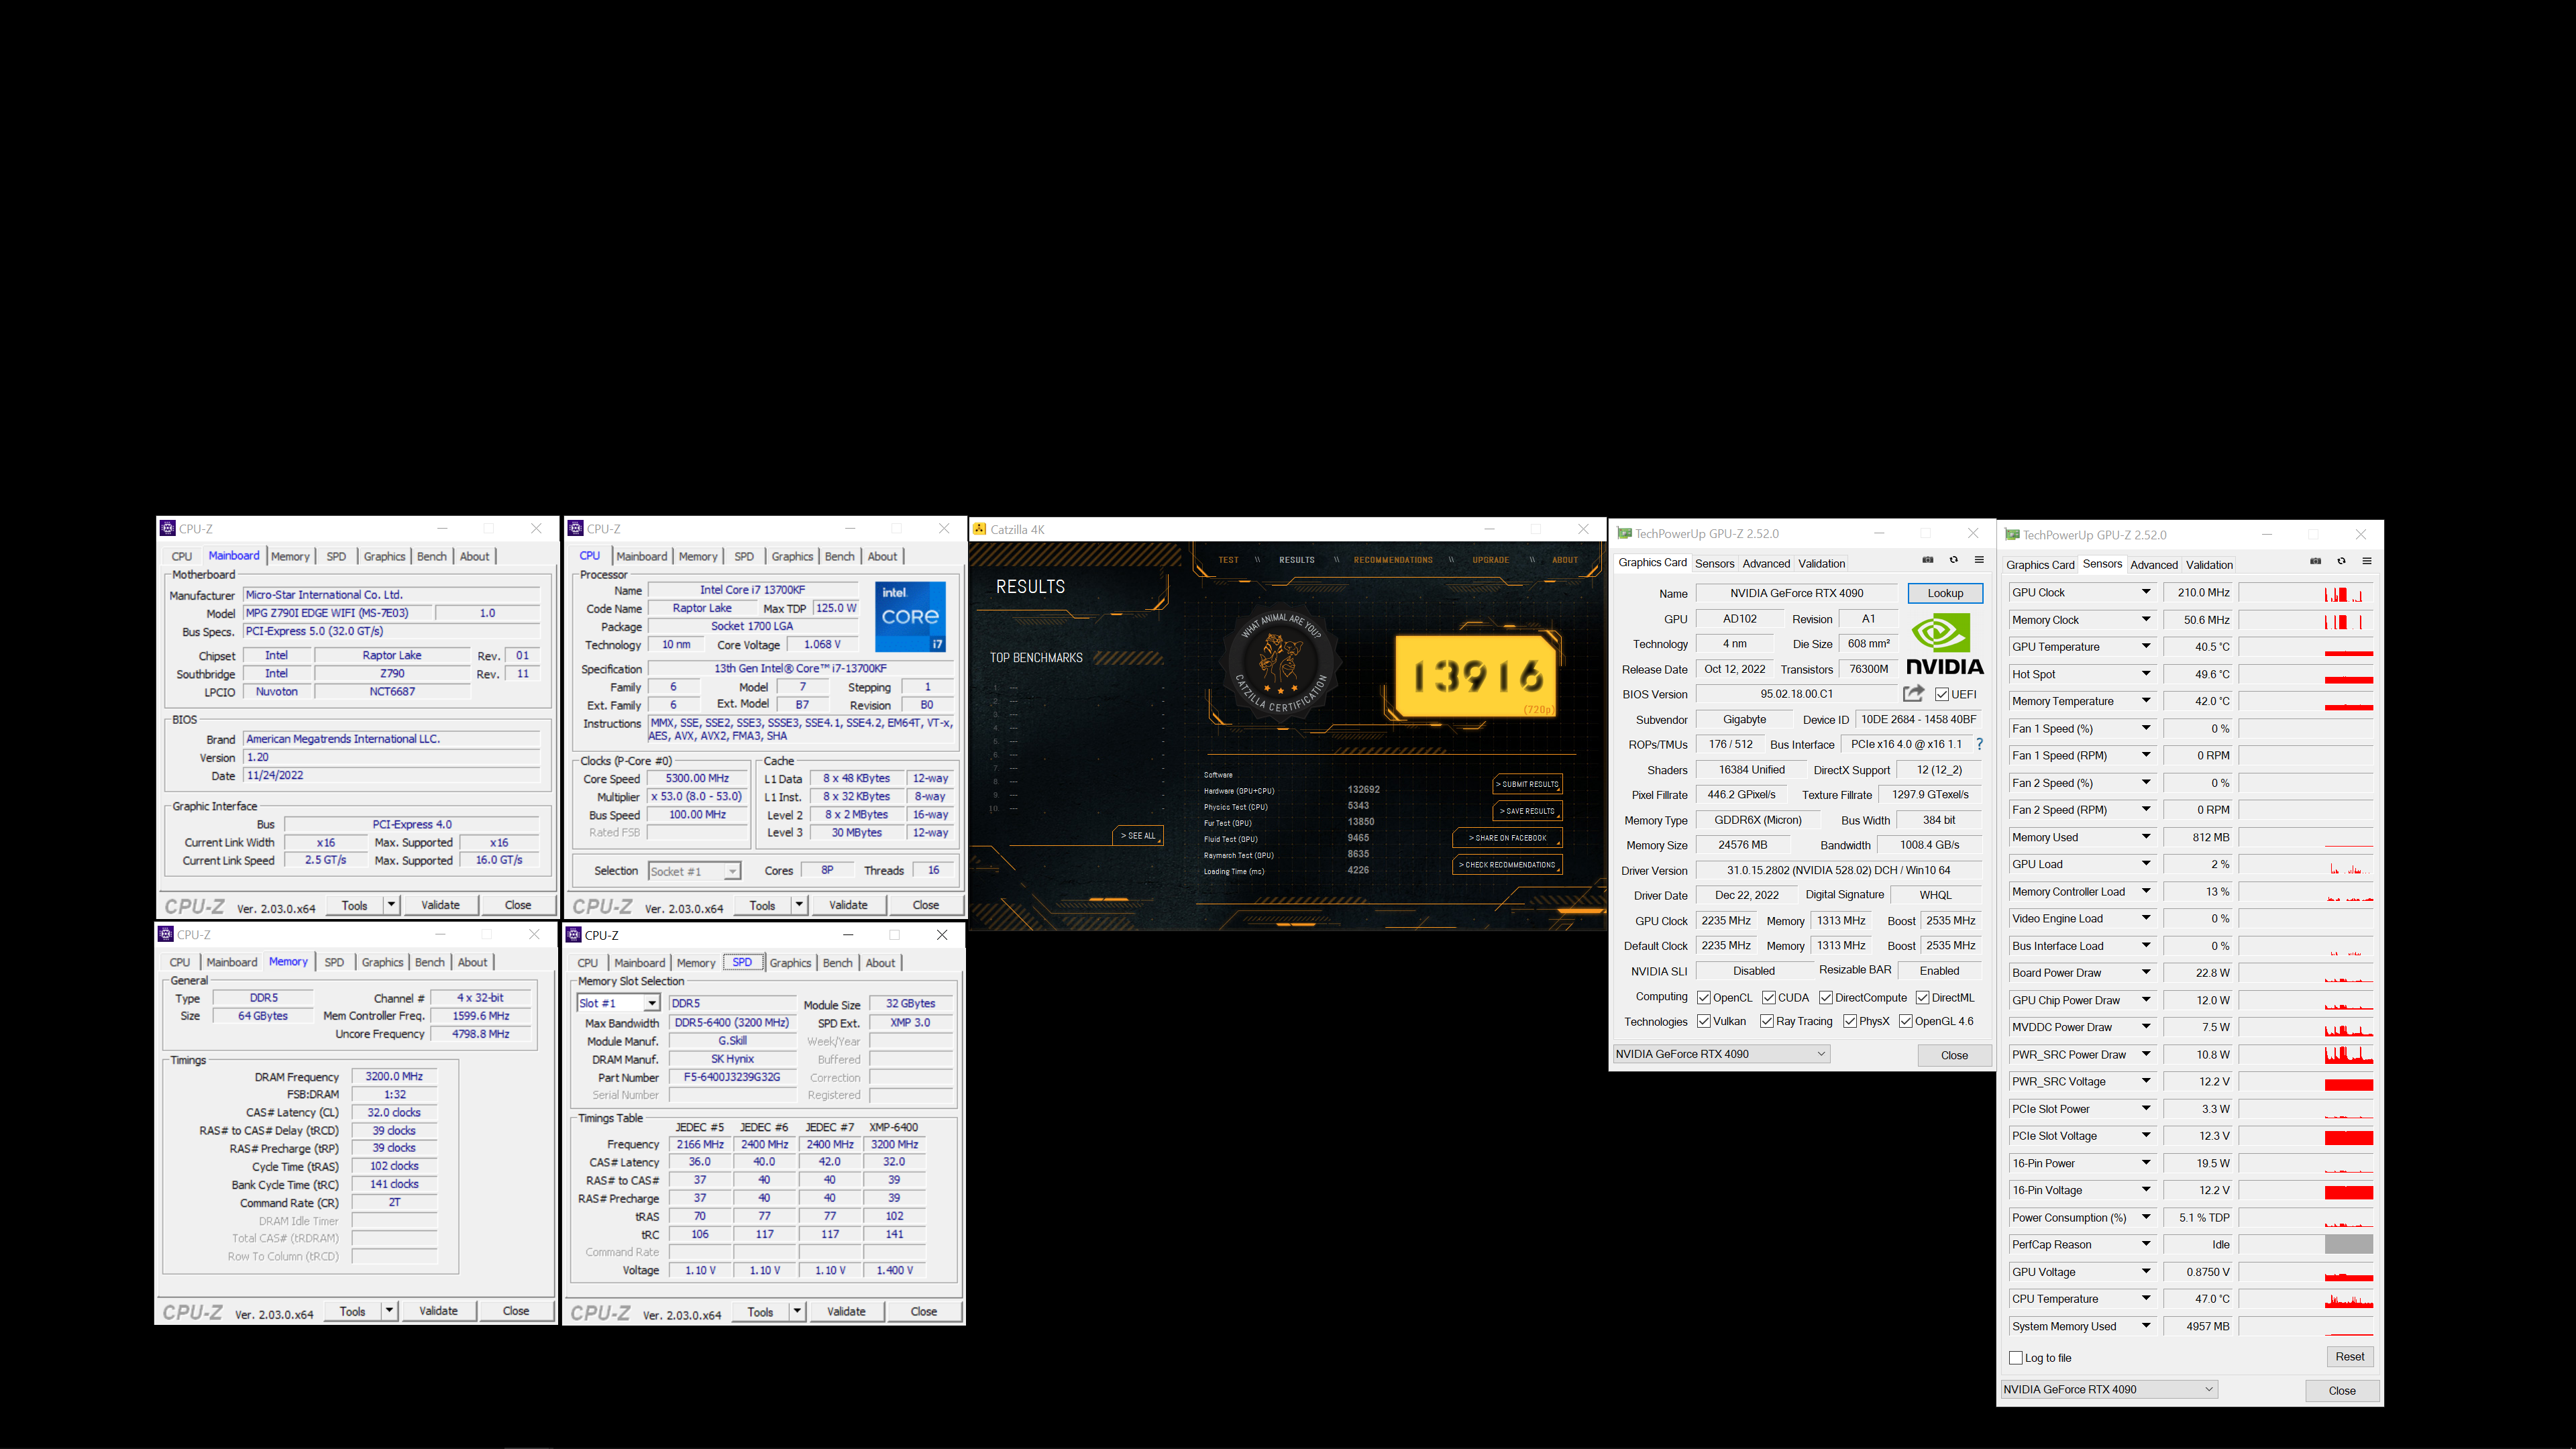This screenshot has width=2576, height=1449.
Task: Click SUBMIT RESULTS in Catzilla
Action: (x=1527, y=784)
